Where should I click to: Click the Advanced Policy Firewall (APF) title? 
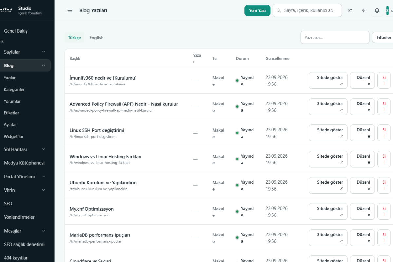click(x=124, y=104)
